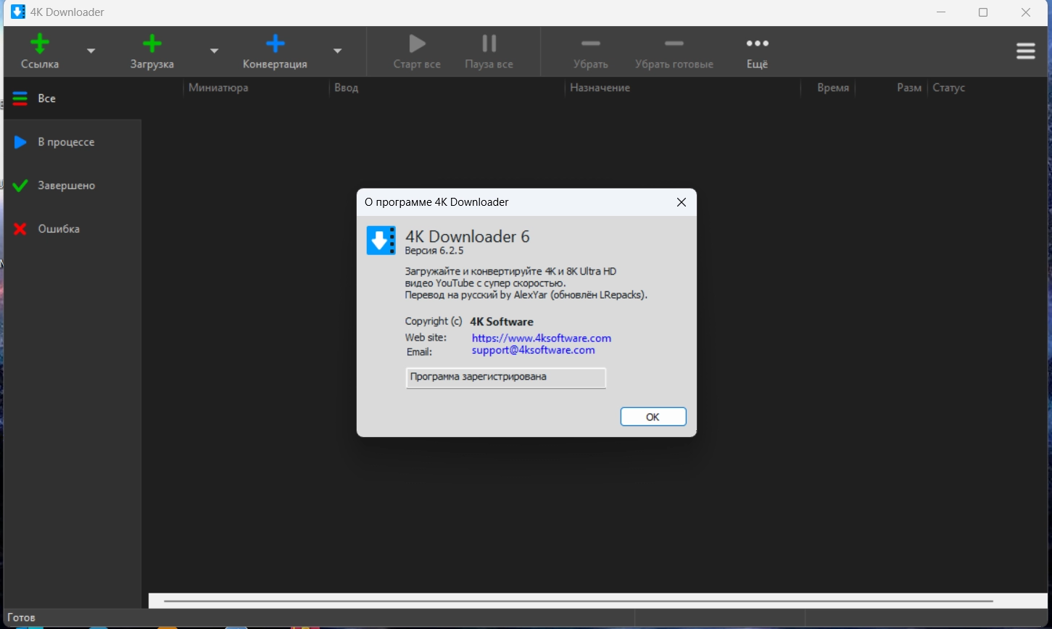The image size is (1052, 629).
Task: Maximize the 4K Downloader window
Action: (x=983, y=12)
